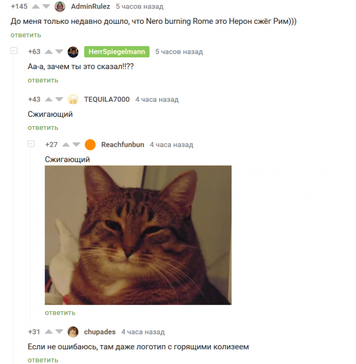356x364 pixels.
Task: Upvote AdminRulez's comment
Action: coord(36,7)
